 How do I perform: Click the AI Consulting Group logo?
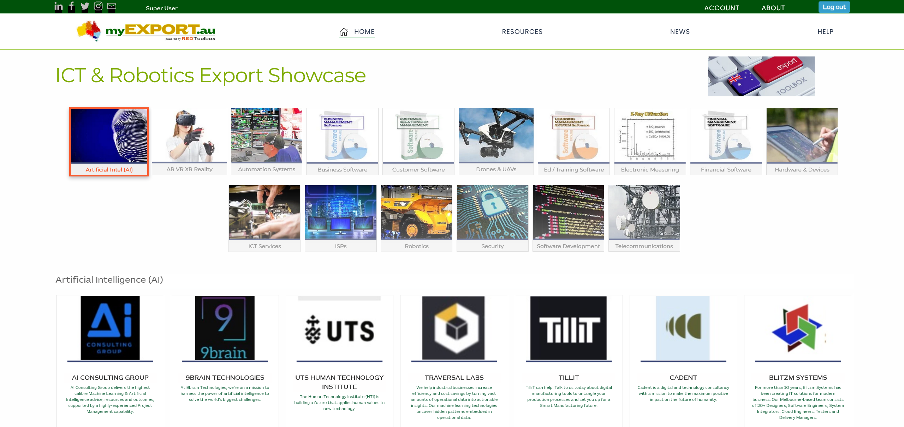pyautogui.click(x=110, y=328)
